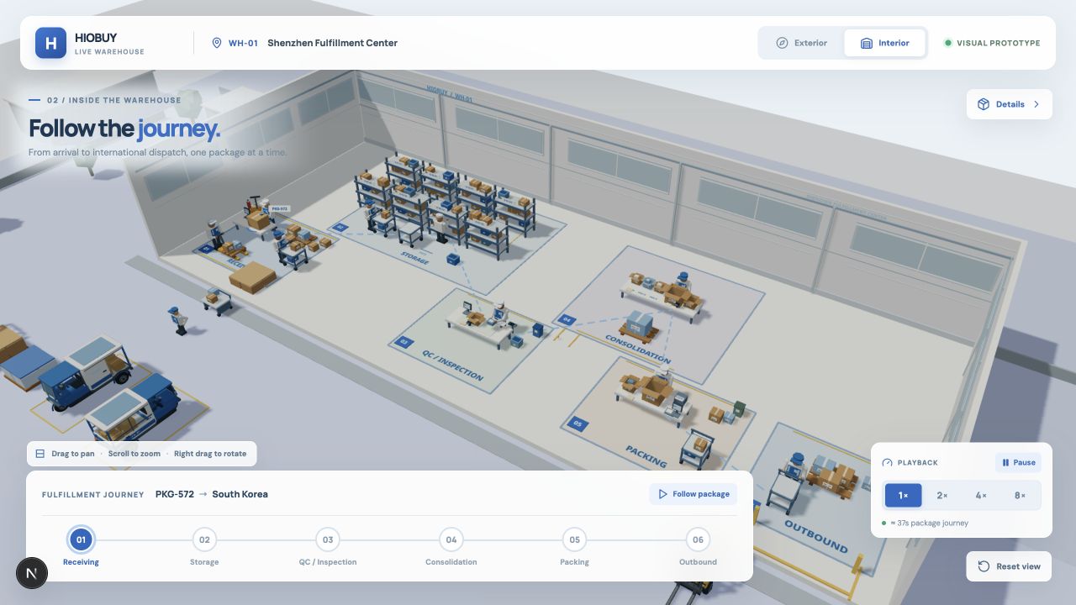The height and width of the screenshot is (605, 1076).
Task: Click the Follow the journey headline
Action: (x=124, y=129)
